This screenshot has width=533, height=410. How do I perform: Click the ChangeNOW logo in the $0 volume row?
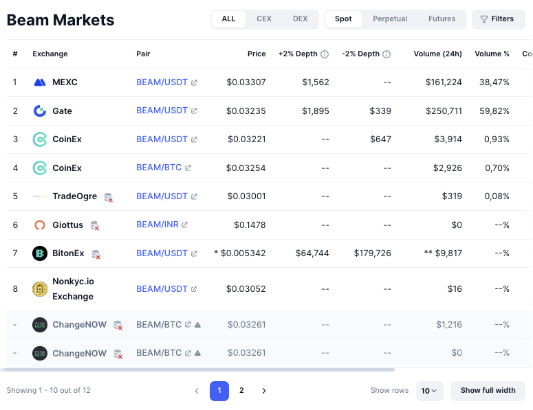(40, 353)
